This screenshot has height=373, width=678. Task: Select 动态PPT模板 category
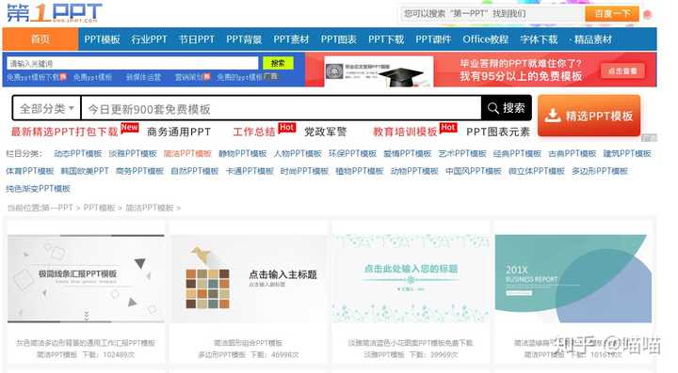(x=78, y=153)
